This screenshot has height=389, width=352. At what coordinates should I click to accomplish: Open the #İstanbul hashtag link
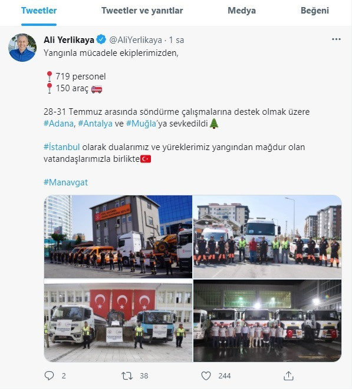coord(62,147)
